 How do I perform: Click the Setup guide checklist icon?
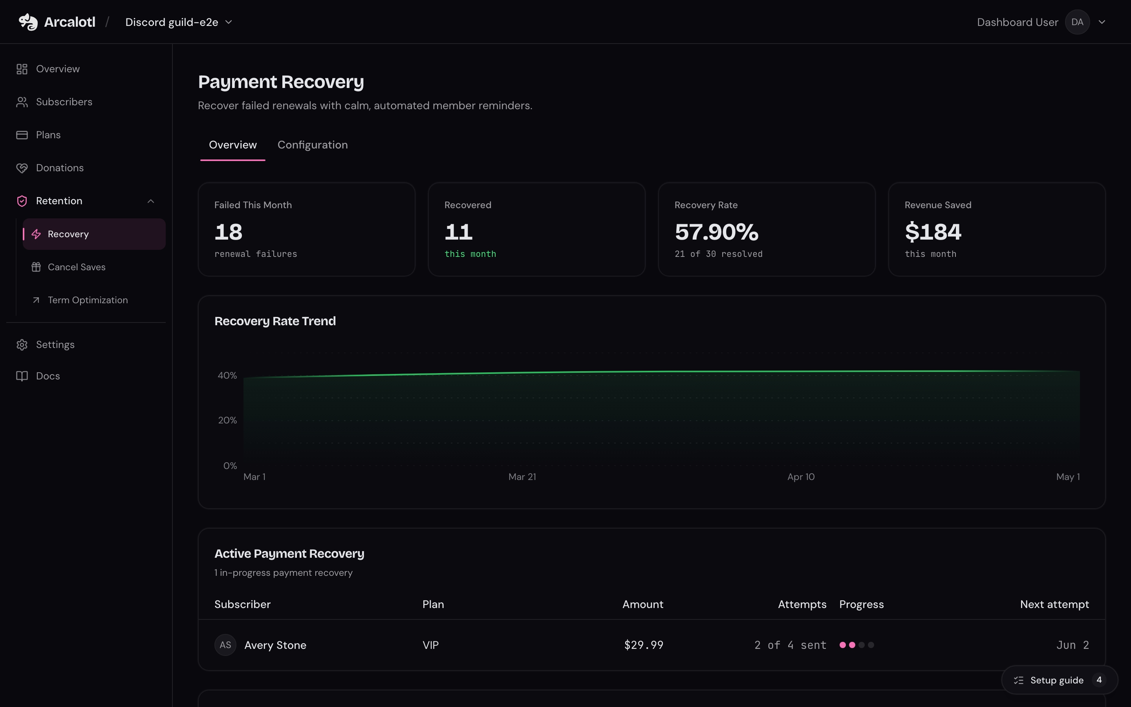click(x=1018, y=680)
